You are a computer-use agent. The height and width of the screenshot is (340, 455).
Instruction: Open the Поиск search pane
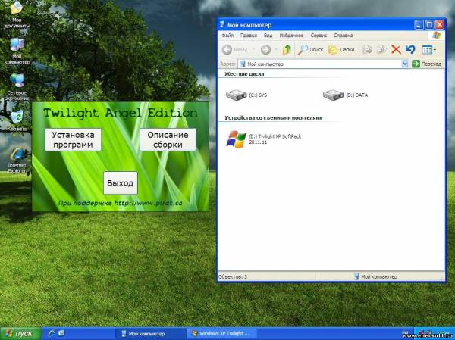[x=310, y=49]
